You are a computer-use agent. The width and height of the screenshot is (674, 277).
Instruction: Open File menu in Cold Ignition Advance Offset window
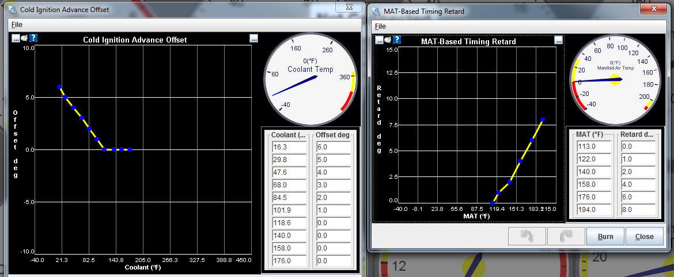[x=17, y=25]
